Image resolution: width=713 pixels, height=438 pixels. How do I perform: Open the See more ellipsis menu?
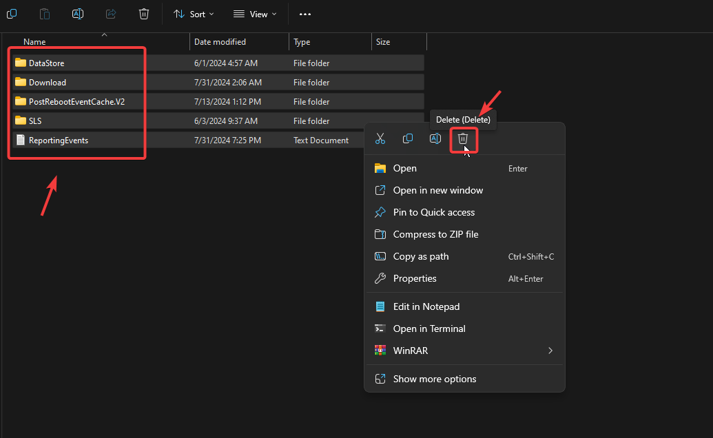(305, 14)
